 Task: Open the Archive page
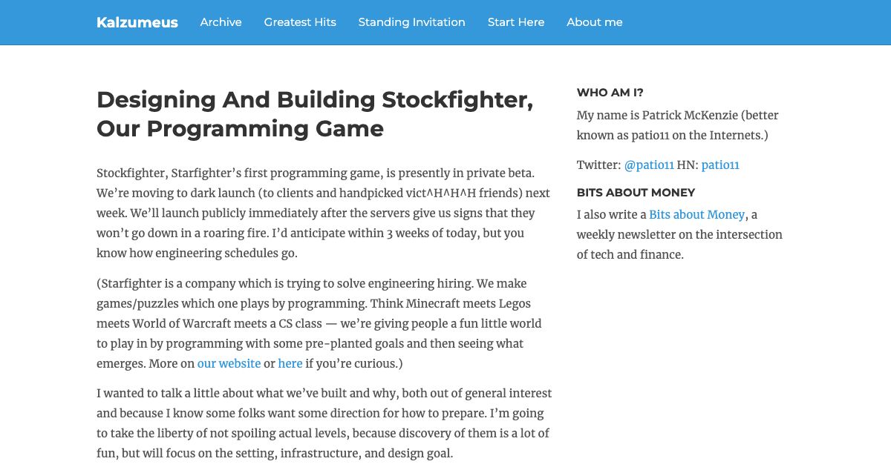coord(220,22)
